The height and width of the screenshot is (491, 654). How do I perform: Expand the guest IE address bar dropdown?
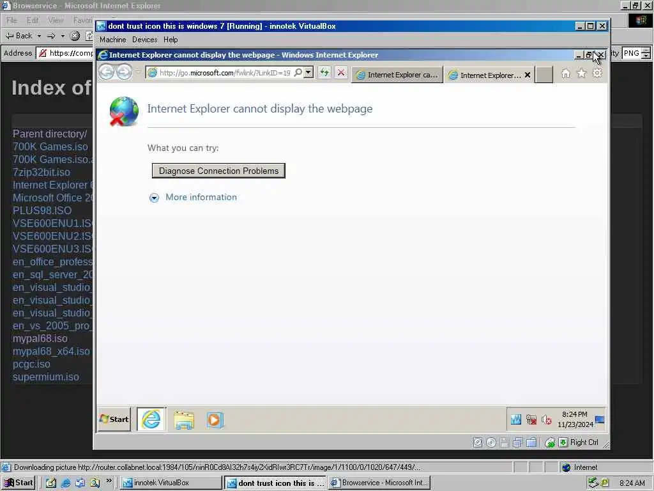point(308,73)
